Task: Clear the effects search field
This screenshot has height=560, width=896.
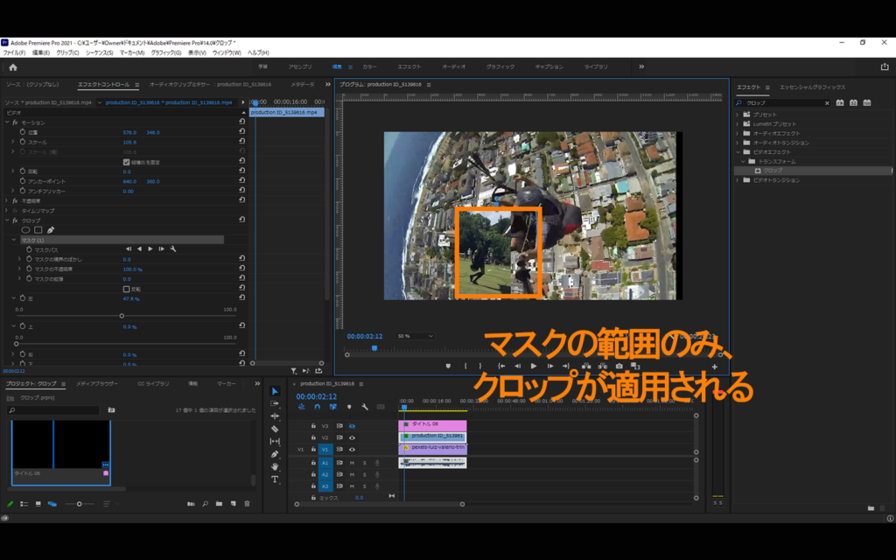Action: [x=827, y=103]
